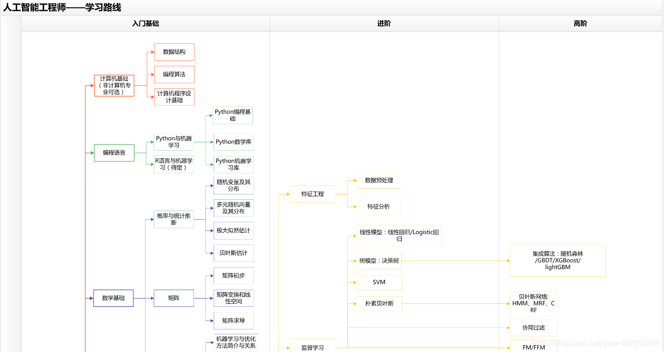Click the 入门基础 column header
Viewport: 664px width, 352px height.
pyautogui.click(x=145, y=24)
